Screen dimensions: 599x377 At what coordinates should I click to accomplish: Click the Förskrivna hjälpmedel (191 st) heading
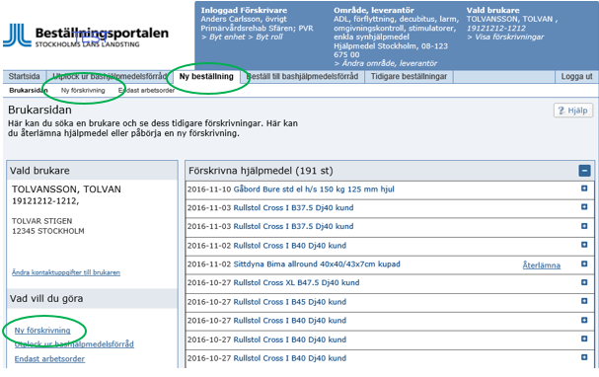point(261,171)
